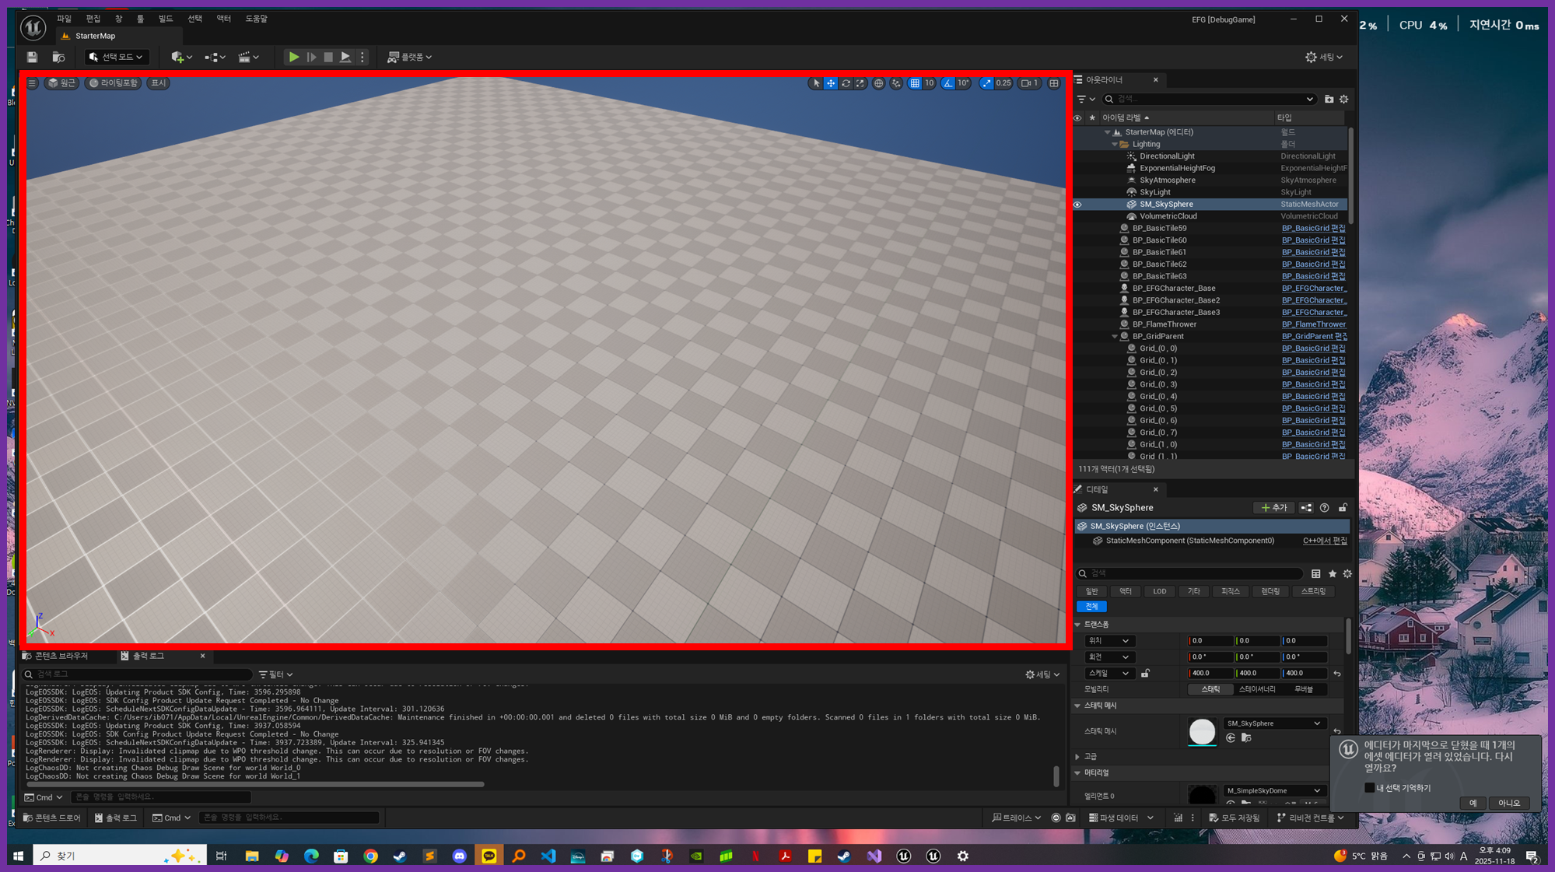Screen dimensions: 1555x872
Task: Collapse the BP_GridParent tree node
Action: (x=1115, y=337)
